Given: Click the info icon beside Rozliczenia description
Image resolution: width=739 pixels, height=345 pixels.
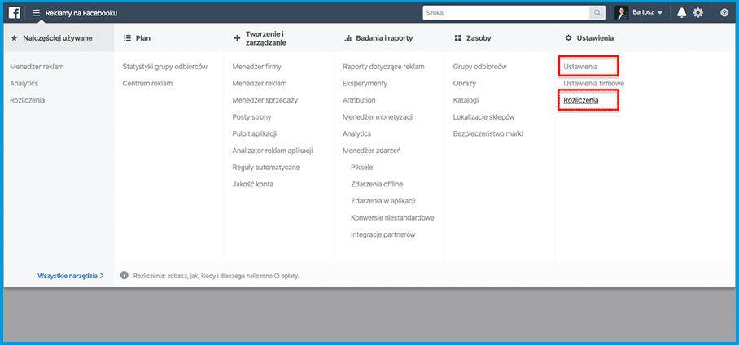Looking at the screenshot, I should pyautogui.click(x=124, y=275).
